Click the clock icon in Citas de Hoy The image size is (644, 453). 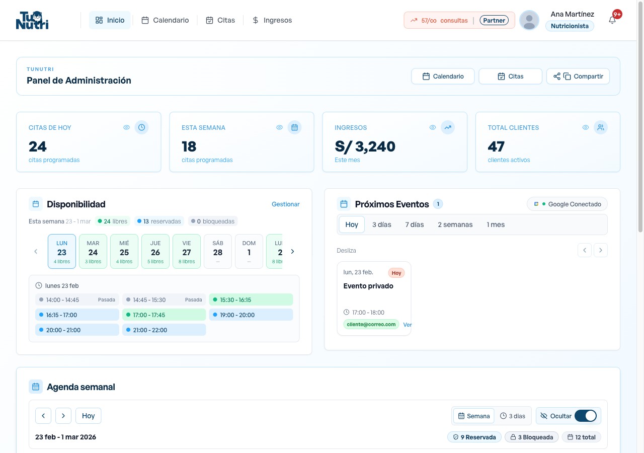point(141,127)
